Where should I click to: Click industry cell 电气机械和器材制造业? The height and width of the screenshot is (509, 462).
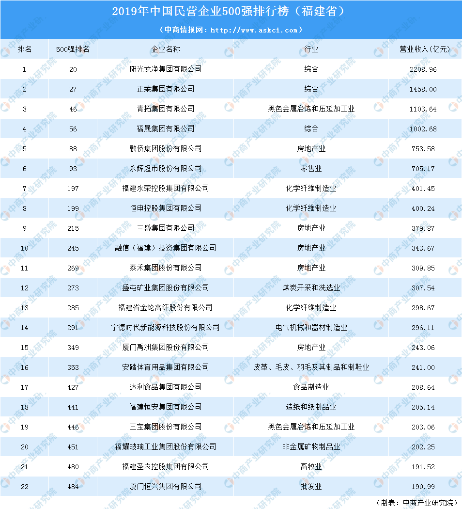point(311,328)
